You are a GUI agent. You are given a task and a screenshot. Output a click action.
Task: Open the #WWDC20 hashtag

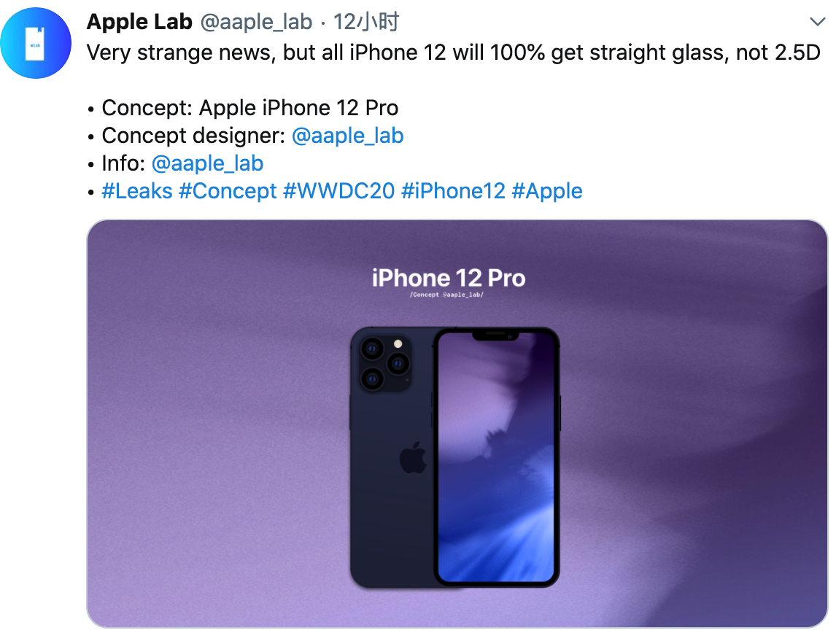339,191
